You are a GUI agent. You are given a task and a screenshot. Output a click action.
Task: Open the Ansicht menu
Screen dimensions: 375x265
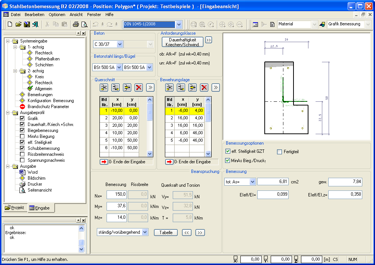[x=76, y=15]
